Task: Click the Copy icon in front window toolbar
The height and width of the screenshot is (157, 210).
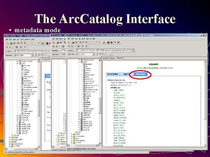Action: (80, 42)
